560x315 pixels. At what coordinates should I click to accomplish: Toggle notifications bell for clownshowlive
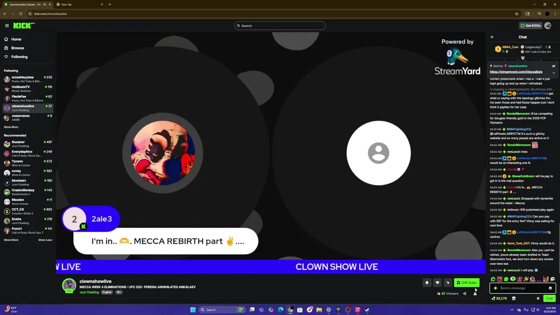coord(427,283)
